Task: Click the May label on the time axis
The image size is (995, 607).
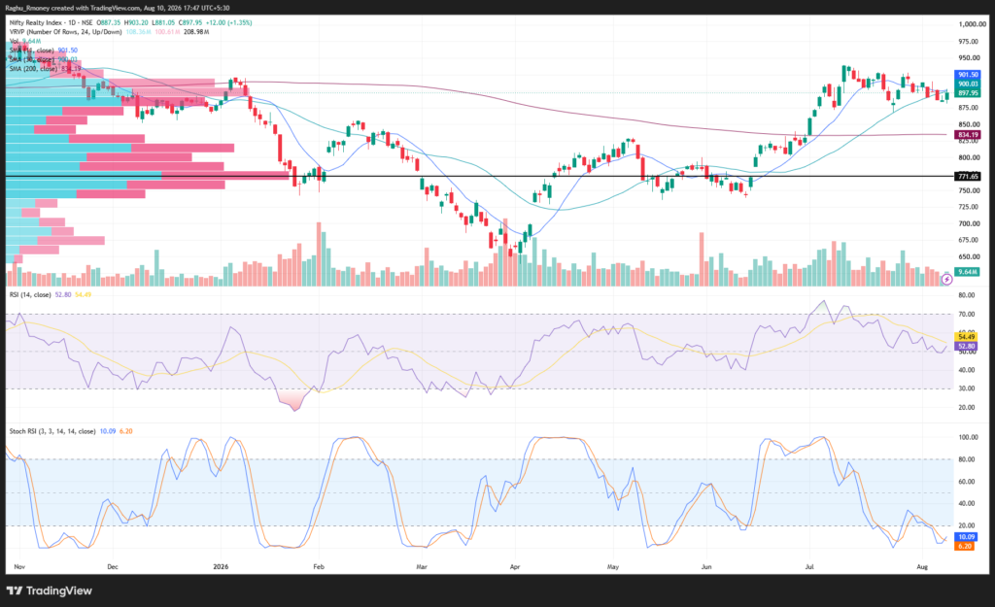Action: [x=612, y=567]
